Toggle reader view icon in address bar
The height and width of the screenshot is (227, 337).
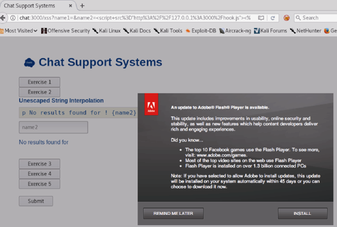point(261,18)
